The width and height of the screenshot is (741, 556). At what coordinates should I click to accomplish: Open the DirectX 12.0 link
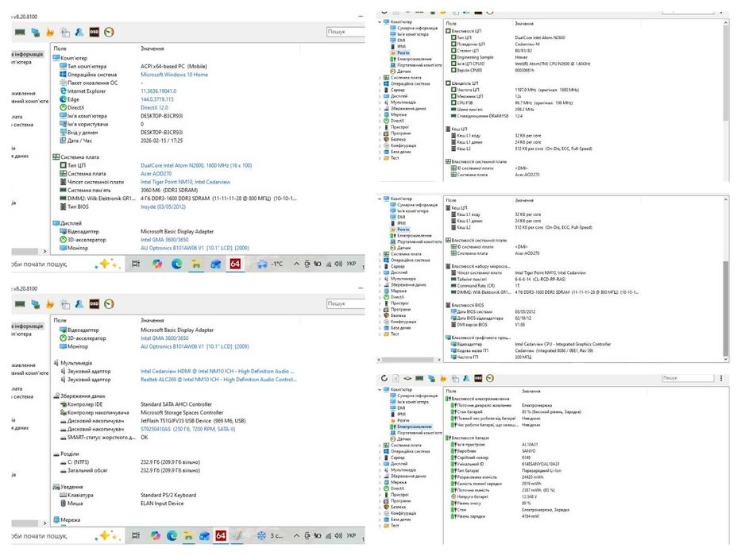pyautogui.click(x=154, y=108)
